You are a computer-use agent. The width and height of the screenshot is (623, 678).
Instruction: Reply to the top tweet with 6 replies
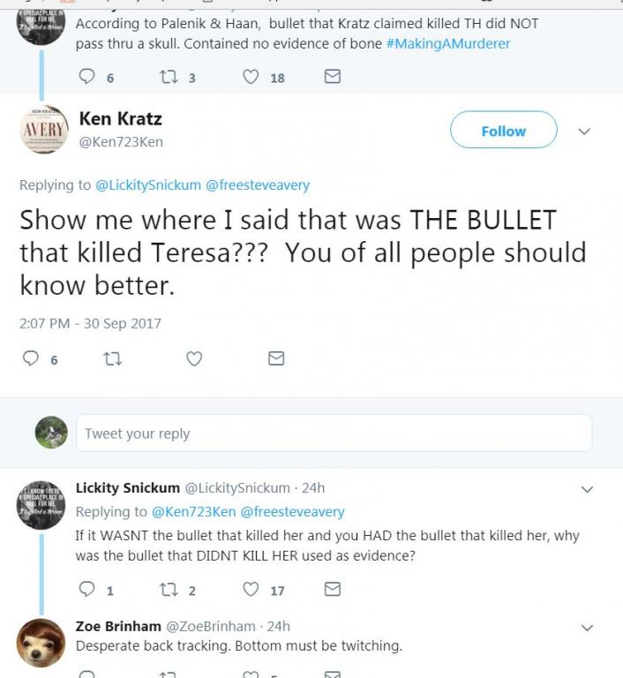coord(86,77)
